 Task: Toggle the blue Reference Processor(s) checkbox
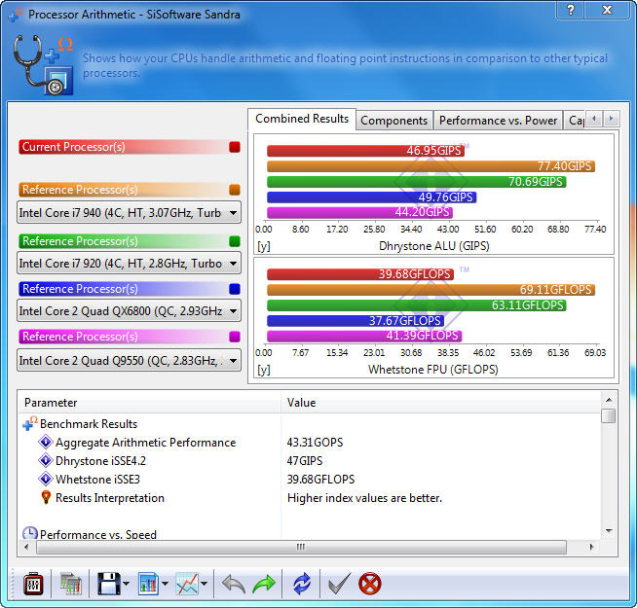pyautogui.click(x=235, y=289)
